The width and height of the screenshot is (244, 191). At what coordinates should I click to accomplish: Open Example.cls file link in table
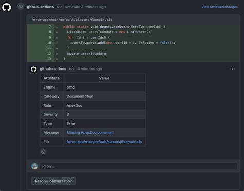[104, 142]
